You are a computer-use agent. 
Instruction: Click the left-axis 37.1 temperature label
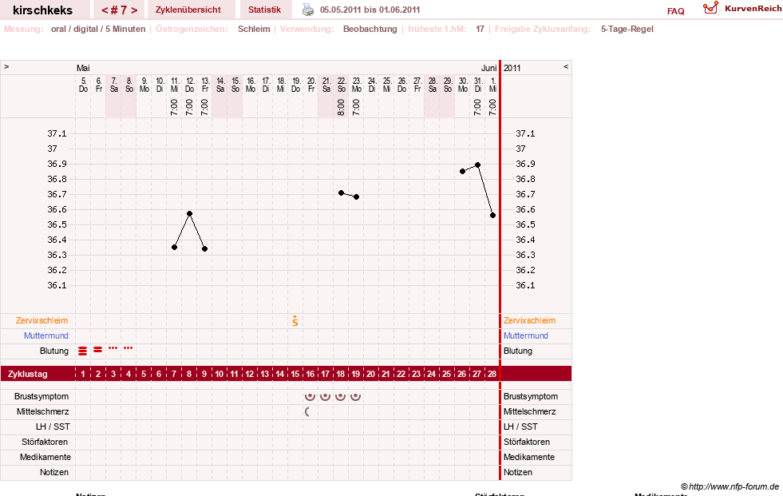click(57, 133)
